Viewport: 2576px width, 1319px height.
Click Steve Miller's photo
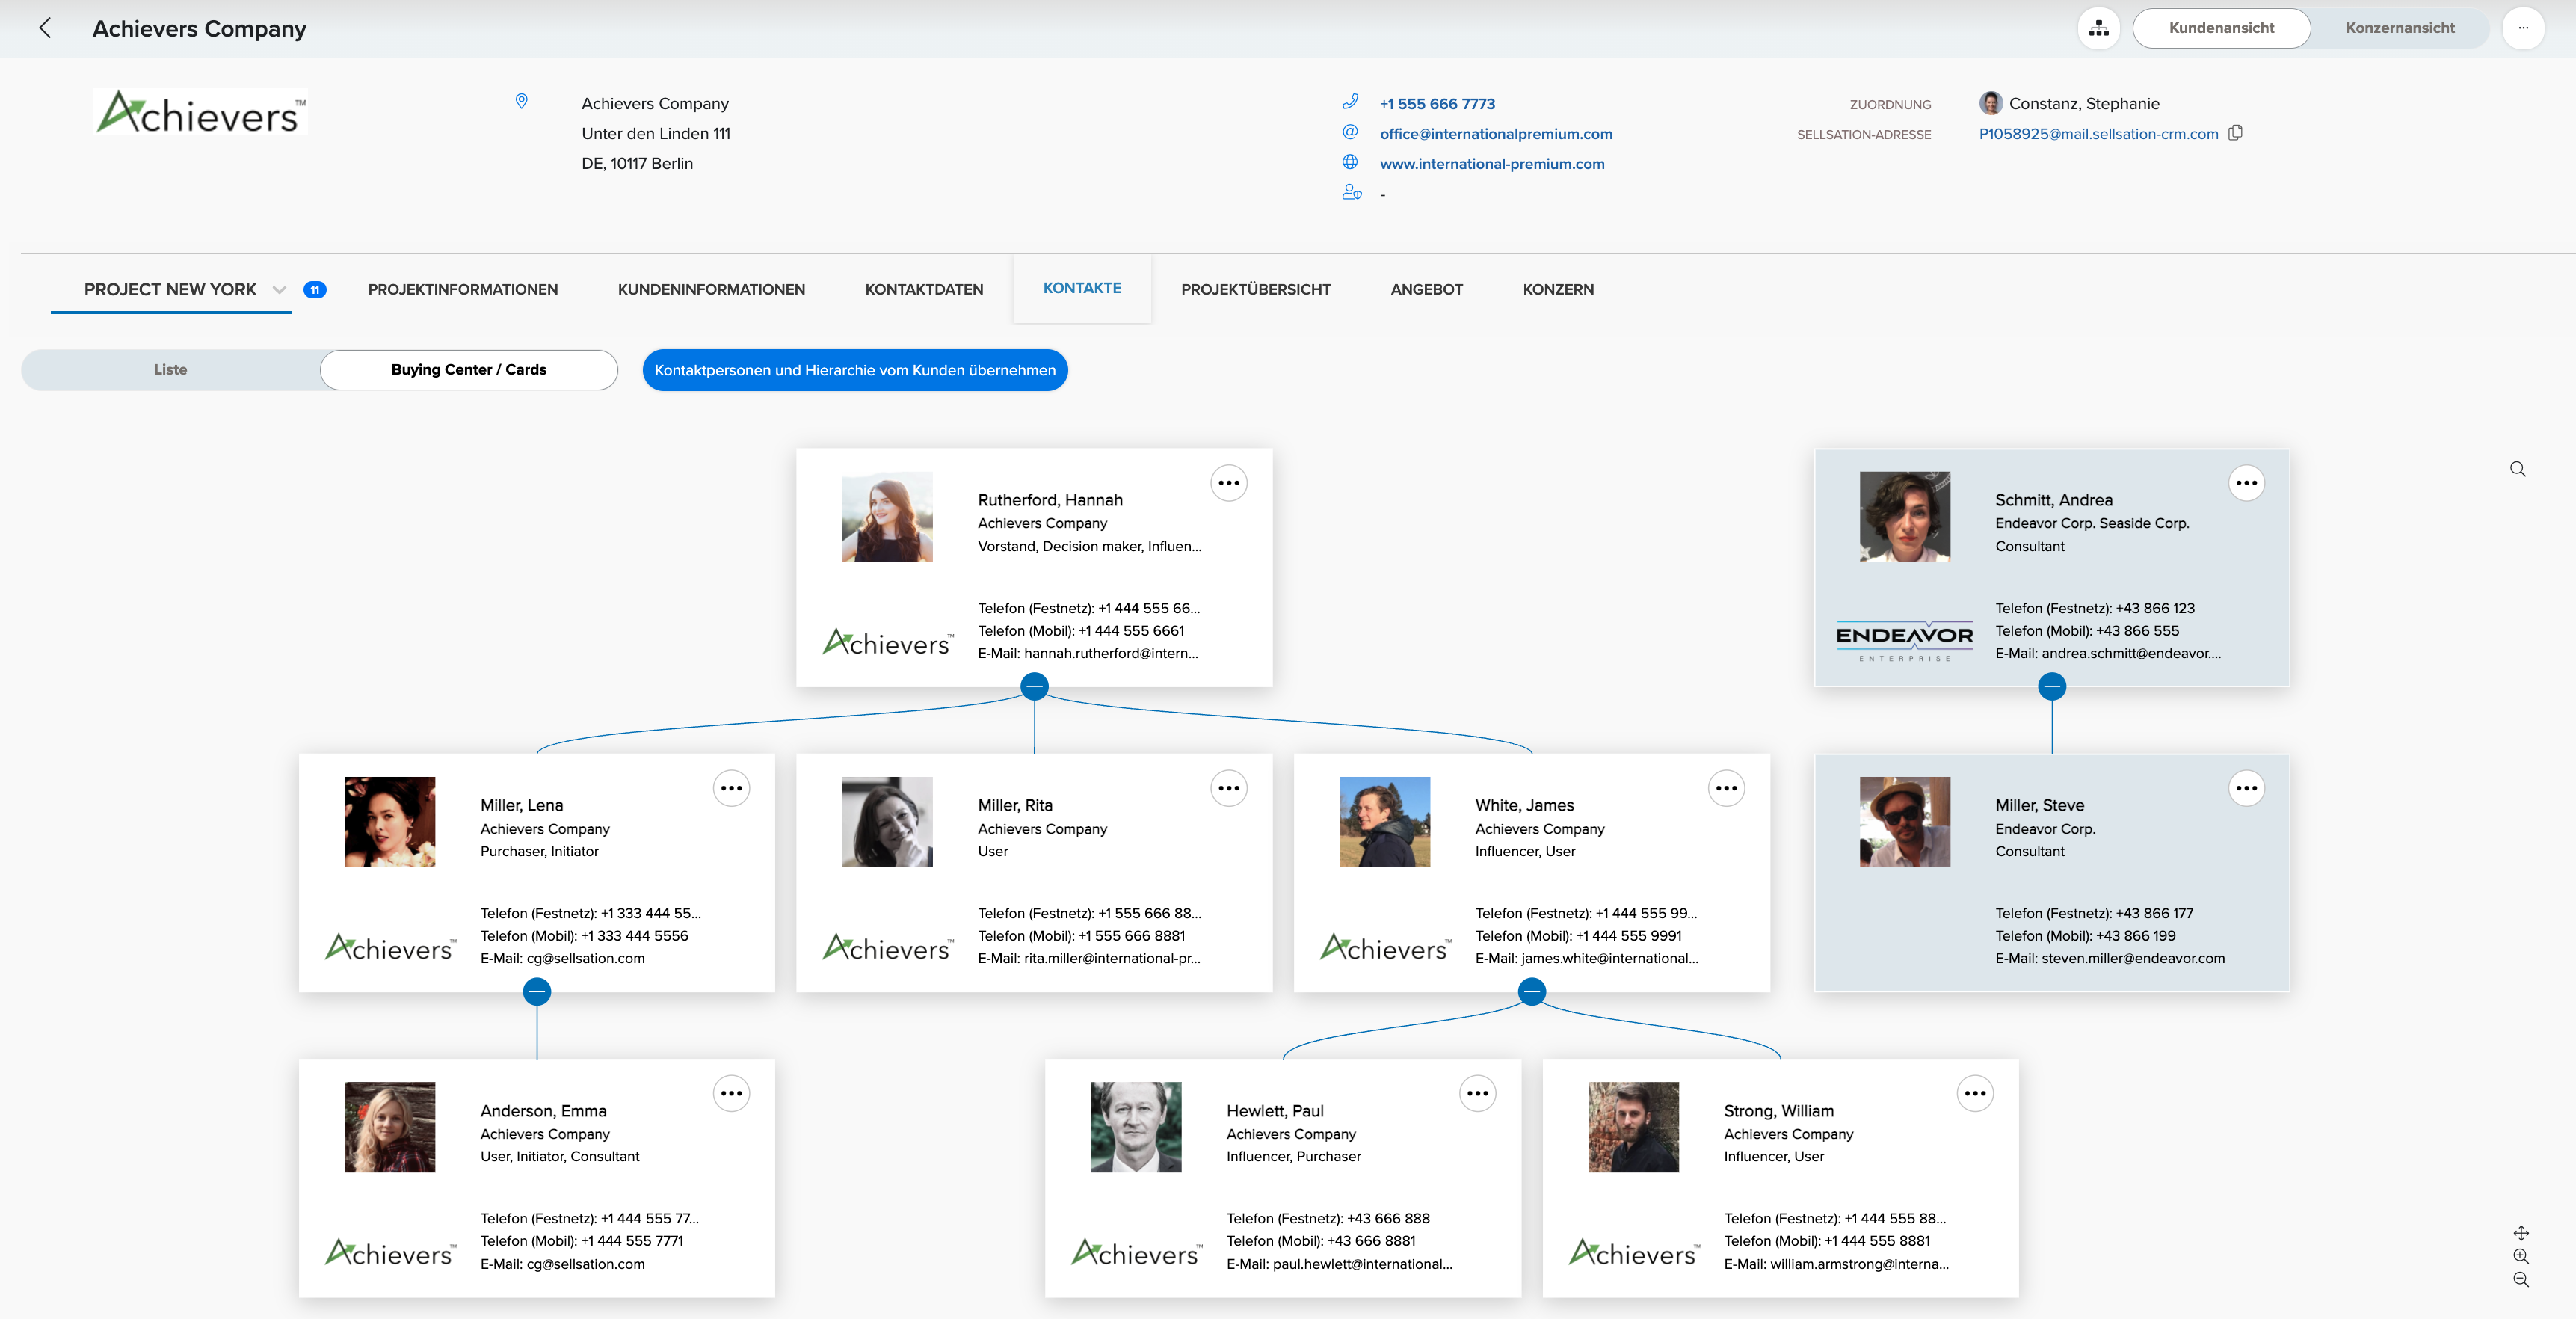(x=1904, y=822)
